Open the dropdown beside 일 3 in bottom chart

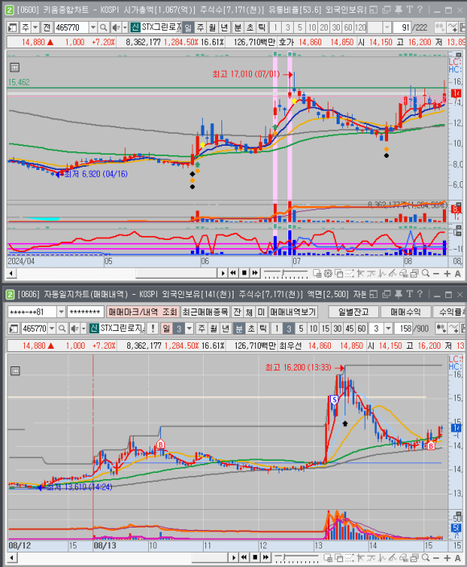pos(189,329)
